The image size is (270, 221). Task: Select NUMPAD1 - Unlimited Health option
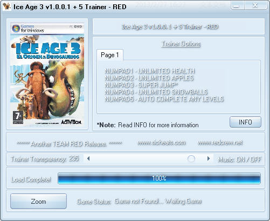pyautogui.click(x=150, y=71)
